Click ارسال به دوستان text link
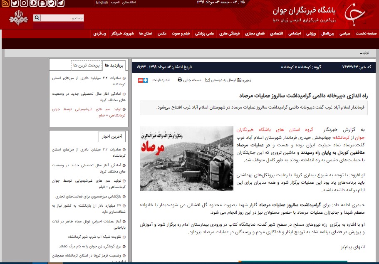The height and width of the screenshot is (264, 379). (223, 80)
